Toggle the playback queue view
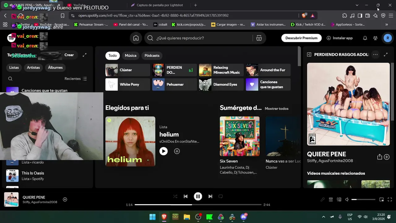 [x=331, y=200]
